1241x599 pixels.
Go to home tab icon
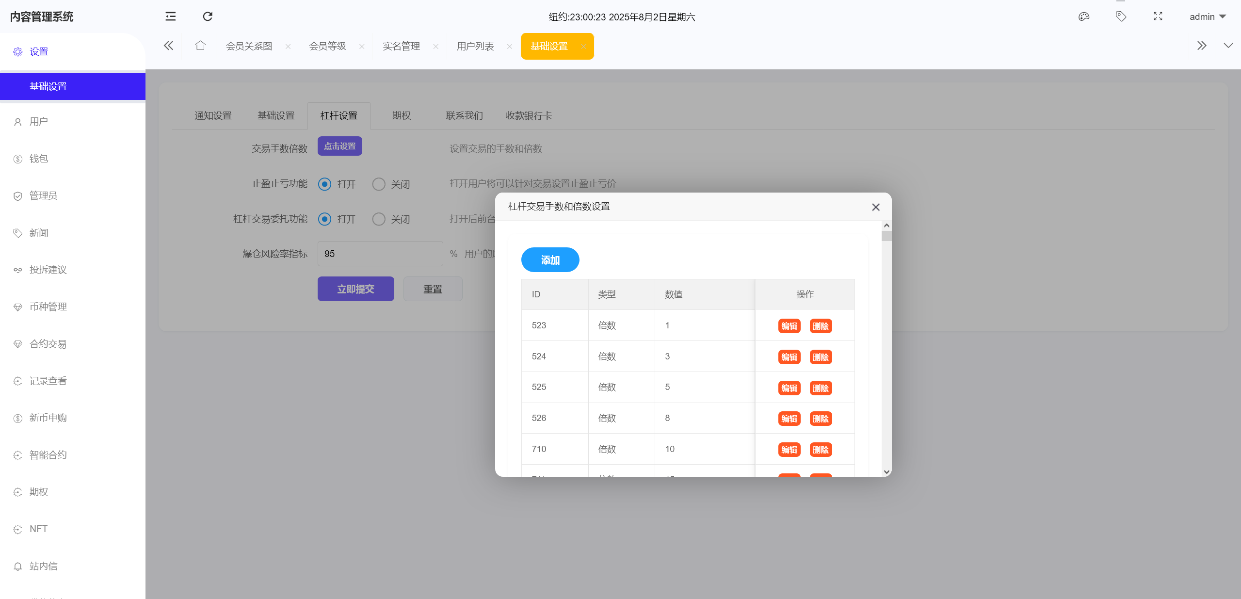(x=200, y=46)
